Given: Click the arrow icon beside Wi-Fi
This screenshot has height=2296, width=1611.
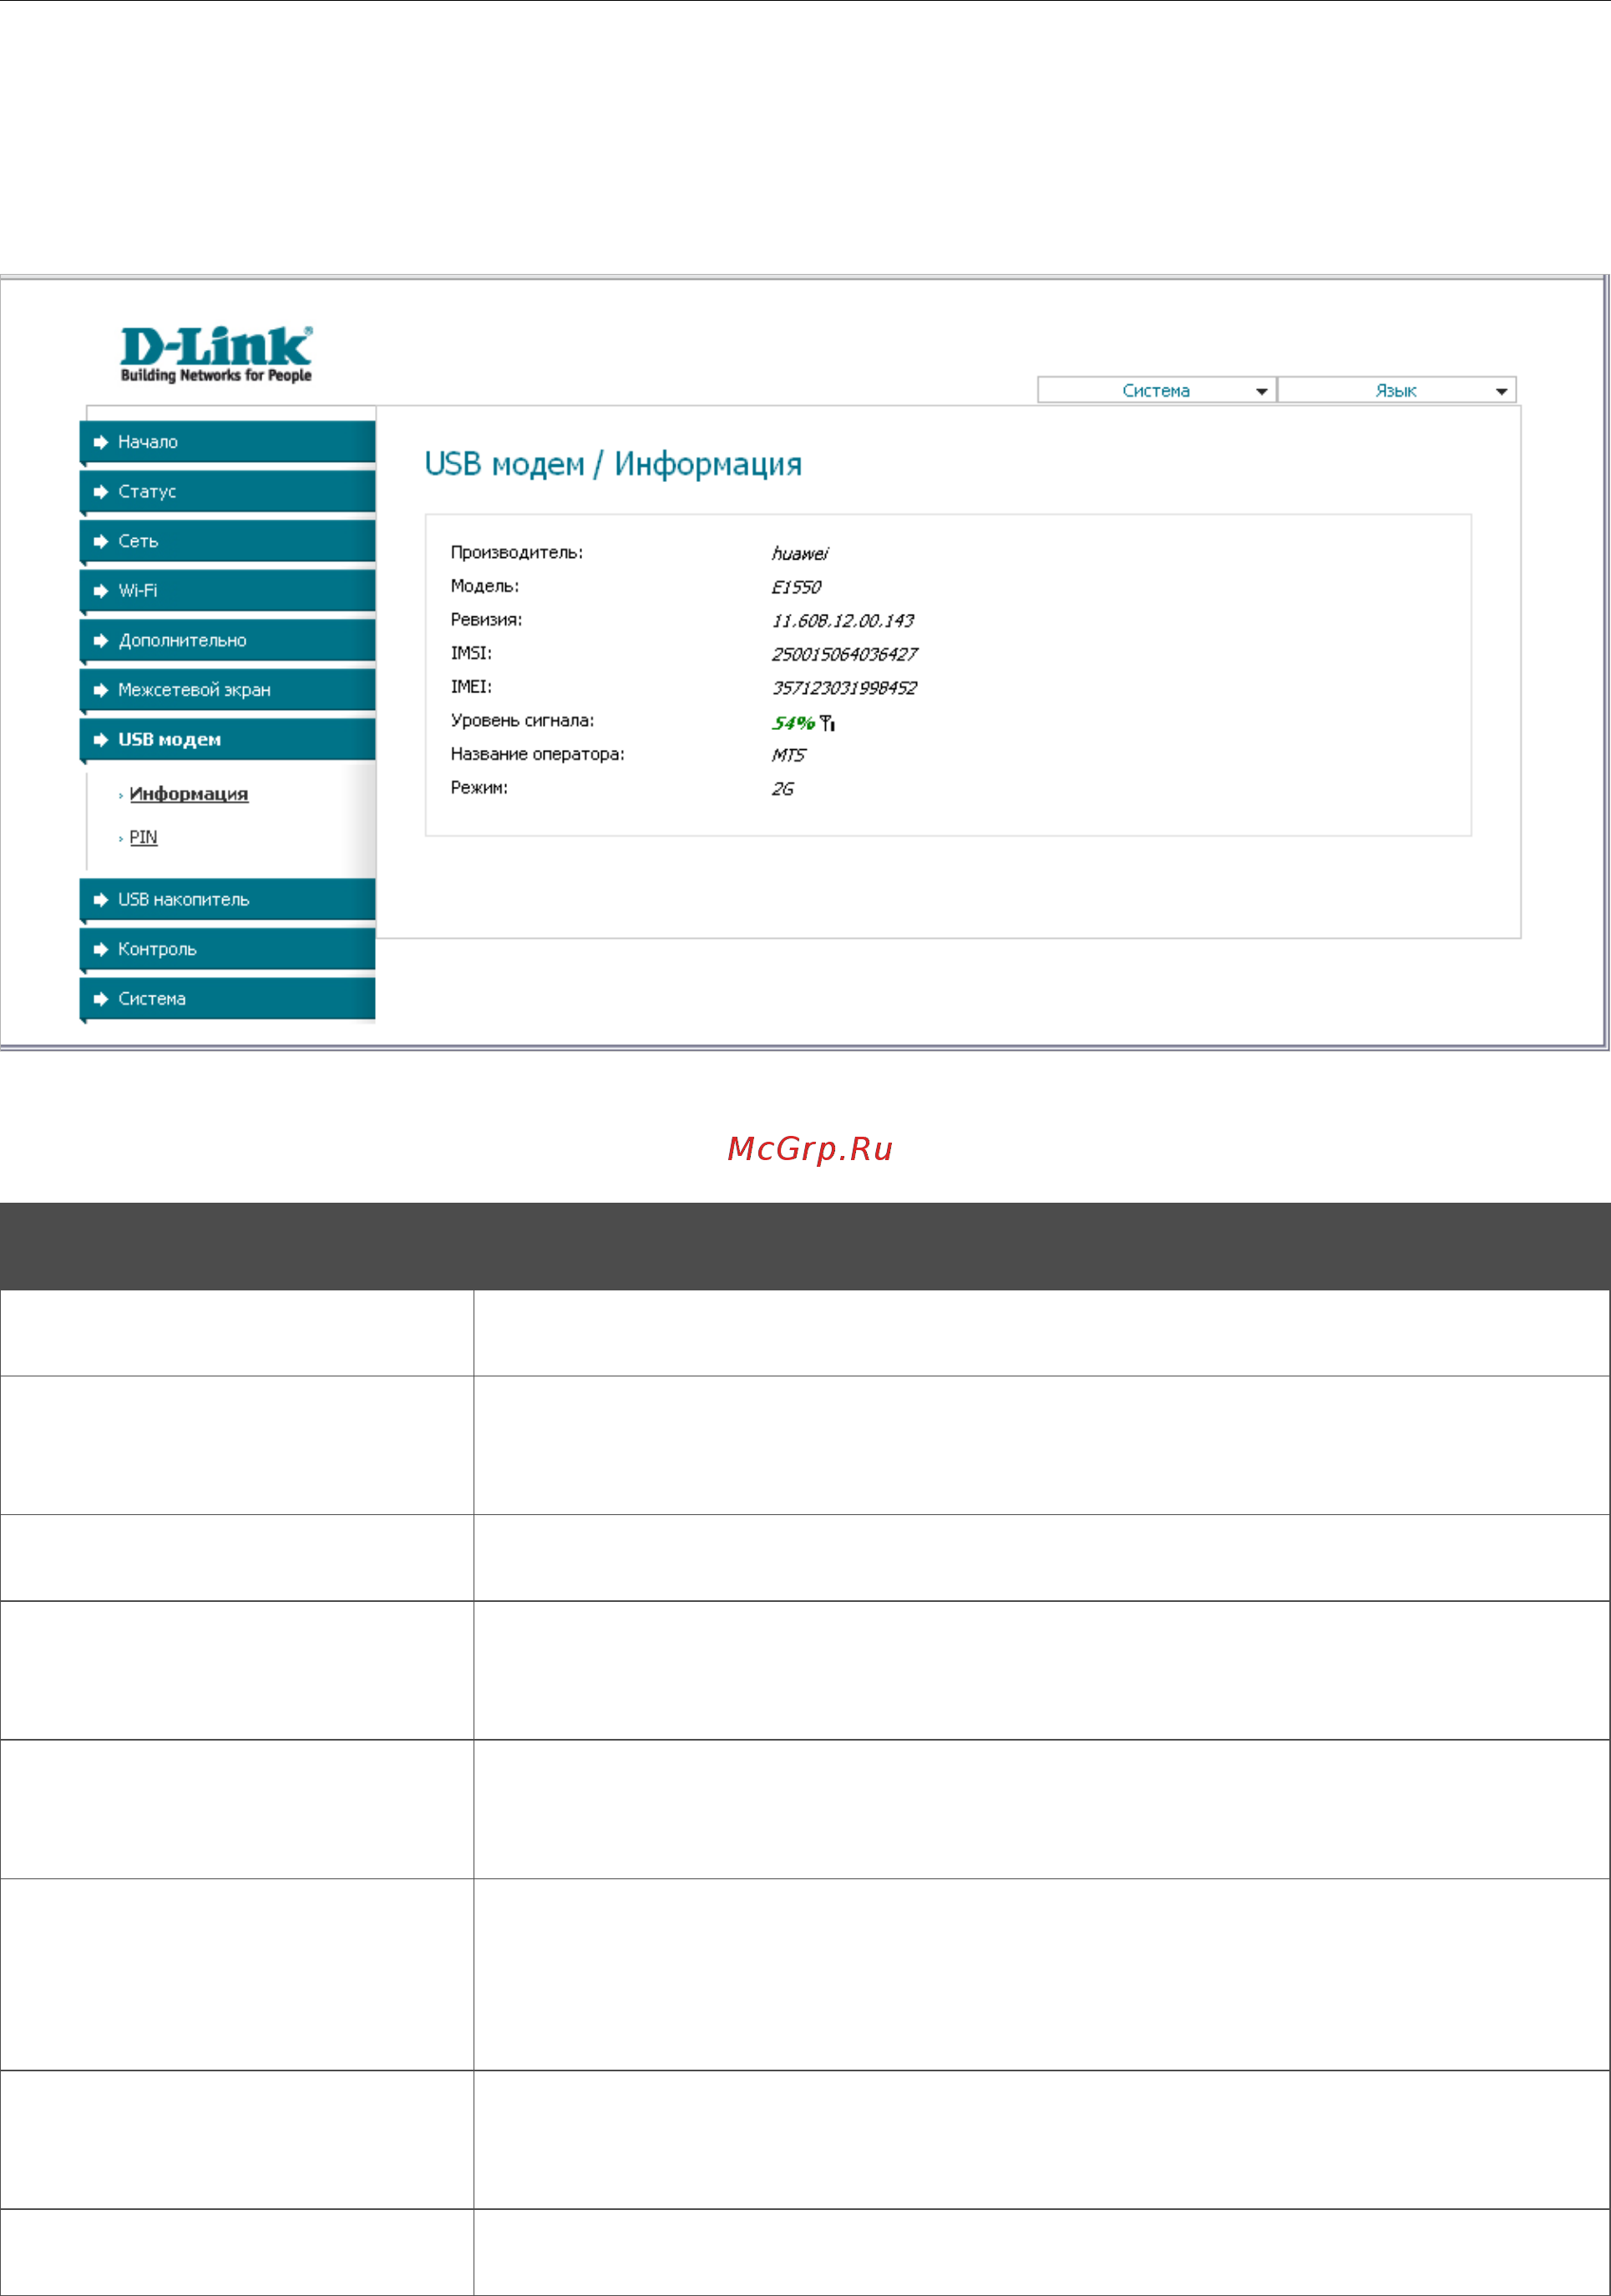Looking at the screenshot, I should click(100, 591).
